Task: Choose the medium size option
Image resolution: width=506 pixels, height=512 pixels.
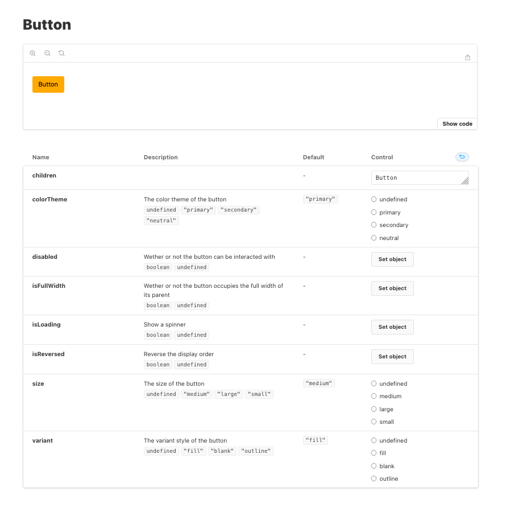Action: click(374, 396)
